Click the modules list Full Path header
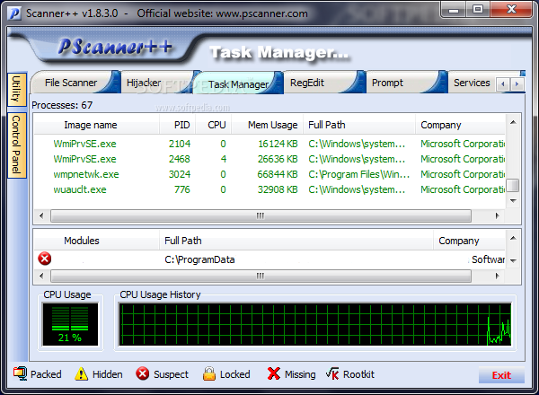539x395 pixels. (296, 241)
